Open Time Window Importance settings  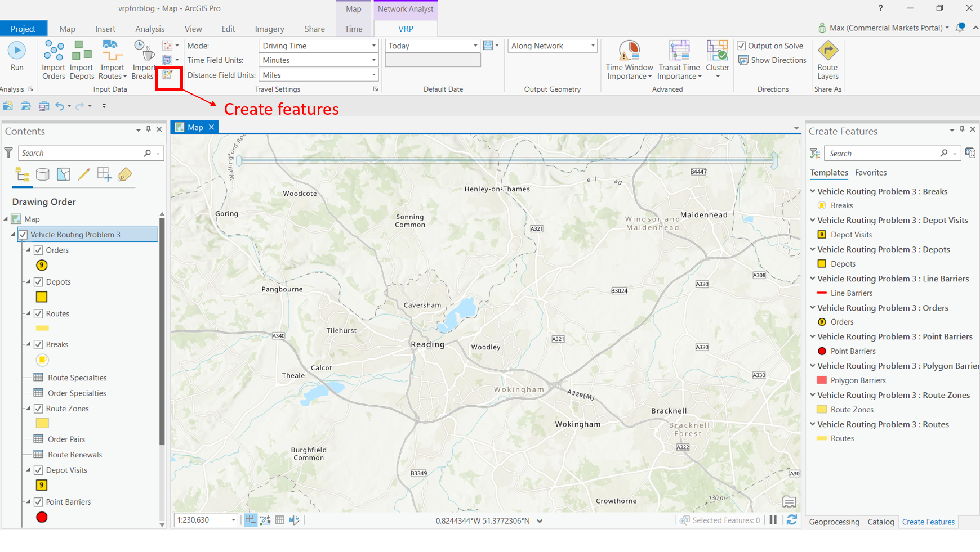(x=629, y=60)
